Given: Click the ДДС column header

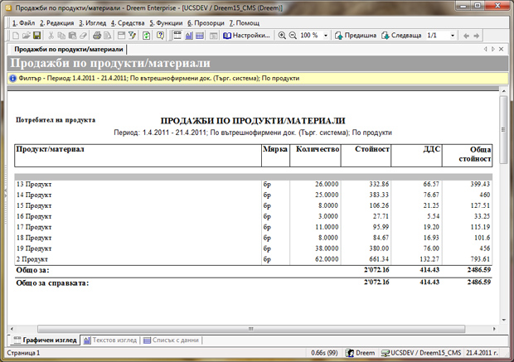Looking at the screenshot, I should point(416,155).
